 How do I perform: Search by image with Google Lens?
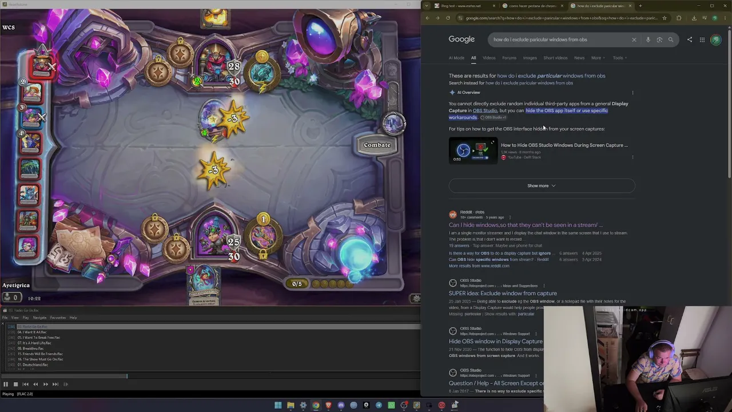(x=659, y=39)
